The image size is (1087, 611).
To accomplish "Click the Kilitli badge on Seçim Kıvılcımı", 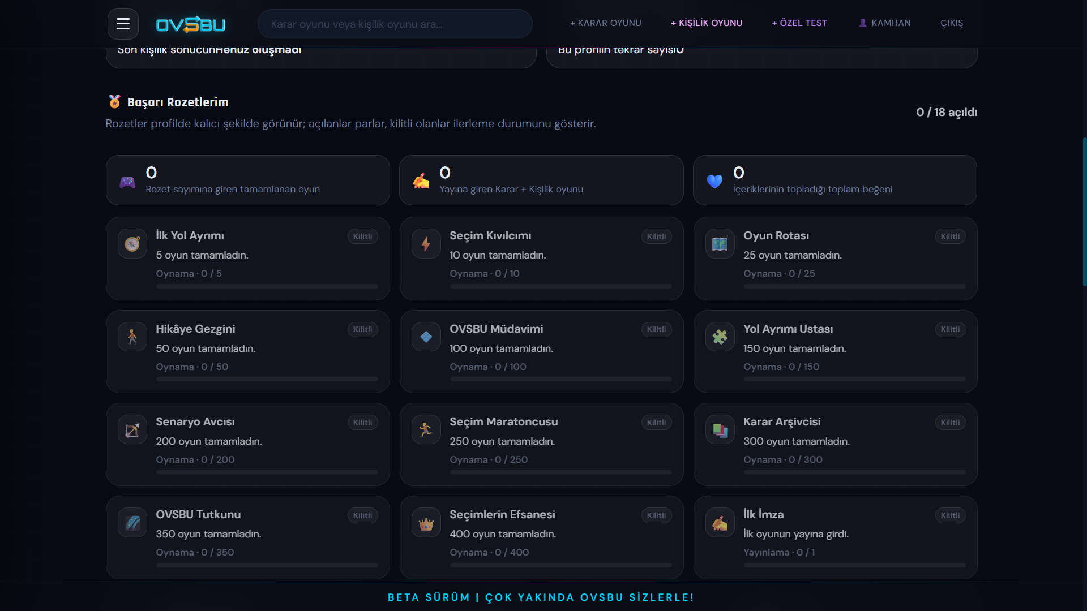I will point(657,236).
